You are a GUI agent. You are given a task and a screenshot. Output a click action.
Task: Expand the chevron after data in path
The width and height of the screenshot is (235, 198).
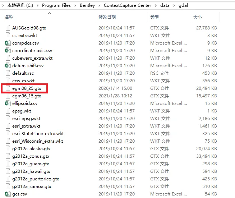point(174,5)
